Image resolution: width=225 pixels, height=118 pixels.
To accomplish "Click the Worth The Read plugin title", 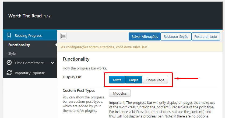I will [x=25, y=16].
